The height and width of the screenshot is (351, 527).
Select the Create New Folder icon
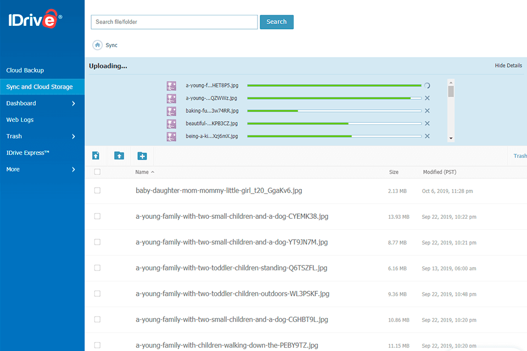coord(142,156)
